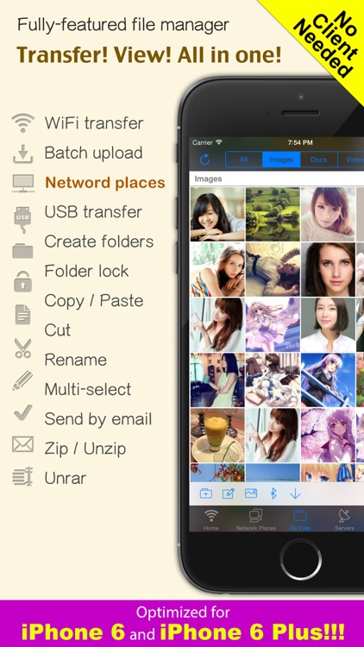Viewport: 364px width, 647px height.
Task: Open the woman in green dress thumbnail
Action: pos(217,380)
